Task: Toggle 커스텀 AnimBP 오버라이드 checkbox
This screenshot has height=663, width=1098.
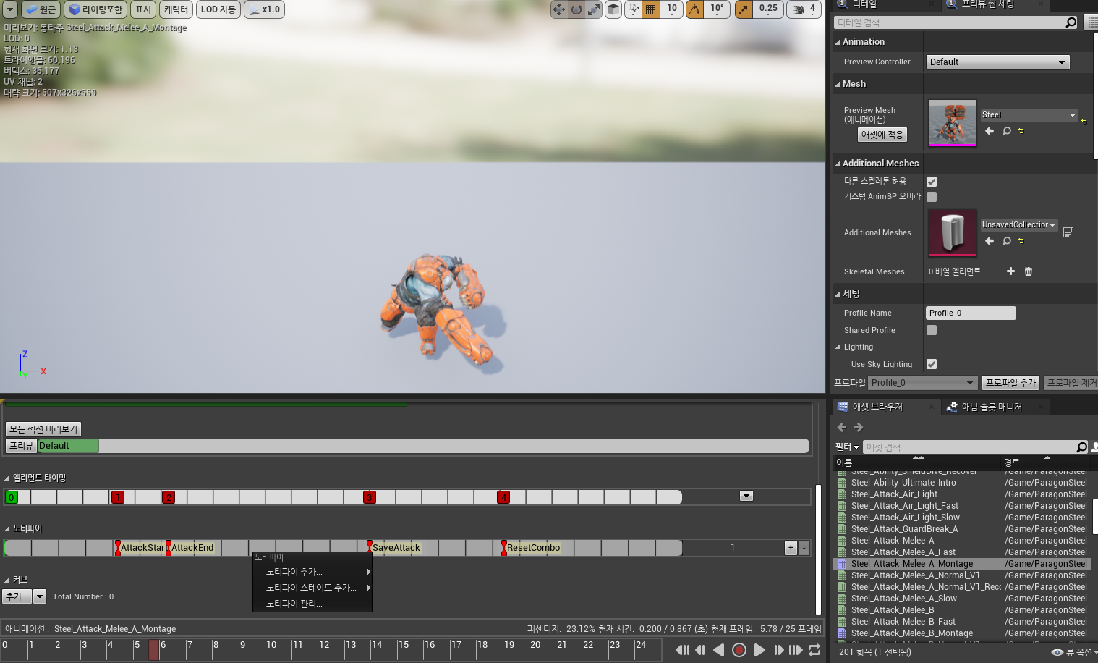Action: click(932, 197)
